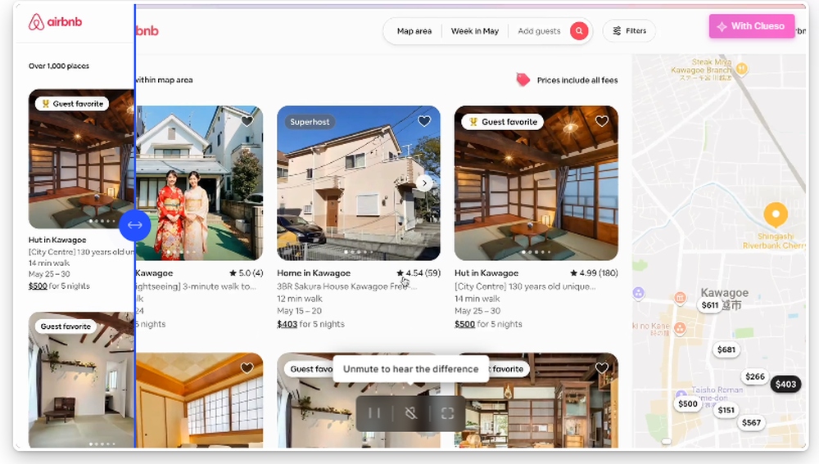Image resolution: width=819 pixels, height=464 pixels.
Task: Click $500 for 5 nights under rating 4.99
Action: coord(488,324)
